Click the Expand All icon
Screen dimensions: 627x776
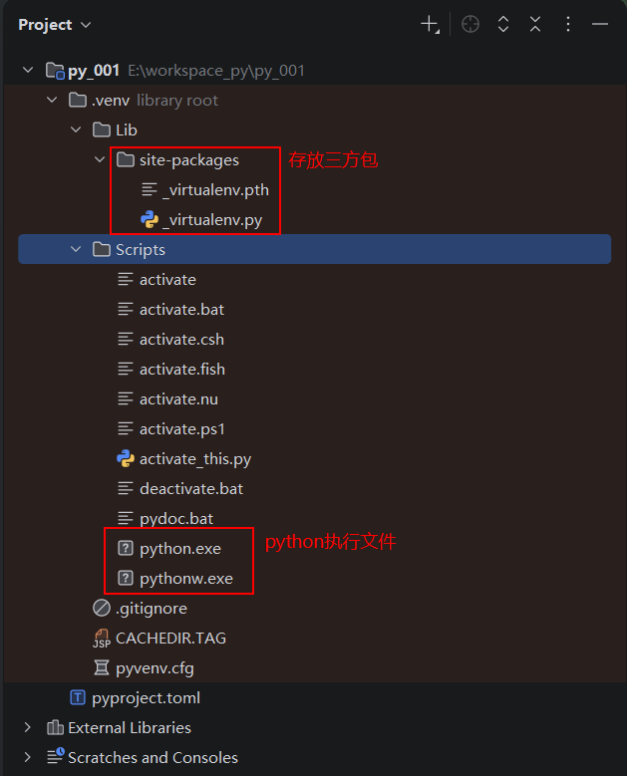[503, 24]
